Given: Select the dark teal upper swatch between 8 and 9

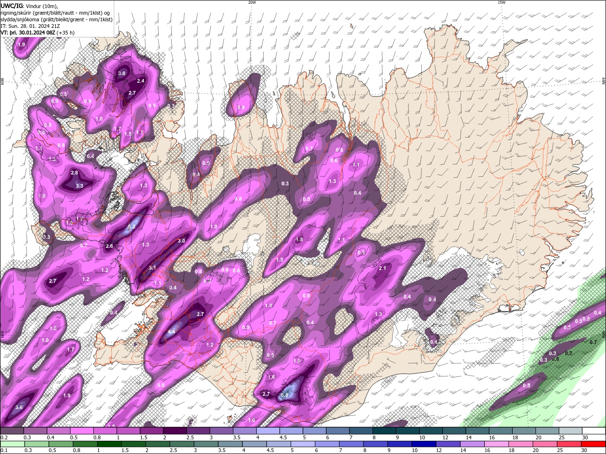Looking at the screenshot, I should [x=384, y=431].
